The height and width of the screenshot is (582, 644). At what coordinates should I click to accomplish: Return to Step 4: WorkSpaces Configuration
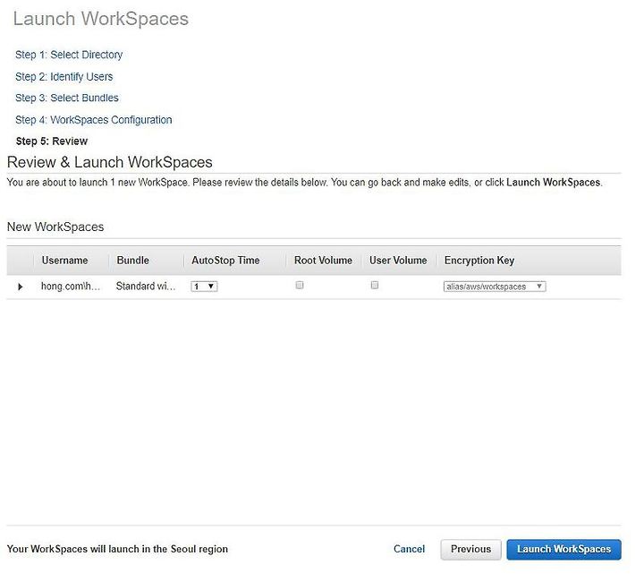pos(94,120)
